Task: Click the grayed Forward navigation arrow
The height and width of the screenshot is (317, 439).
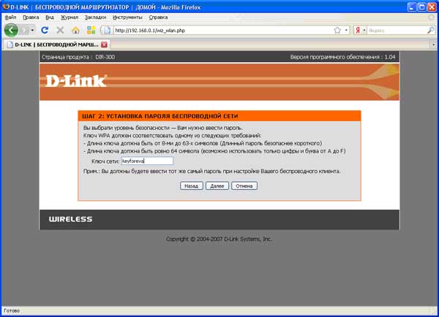Action: click(x=25, y=30)
